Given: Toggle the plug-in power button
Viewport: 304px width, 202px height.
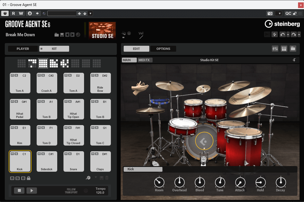Looking at the screenshot, I should coord(5,13).
